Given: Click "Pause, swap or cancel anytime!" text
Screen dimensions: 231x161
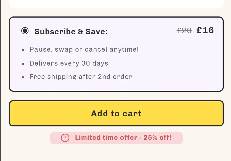Looking at the screenshot, I should 84,49.
